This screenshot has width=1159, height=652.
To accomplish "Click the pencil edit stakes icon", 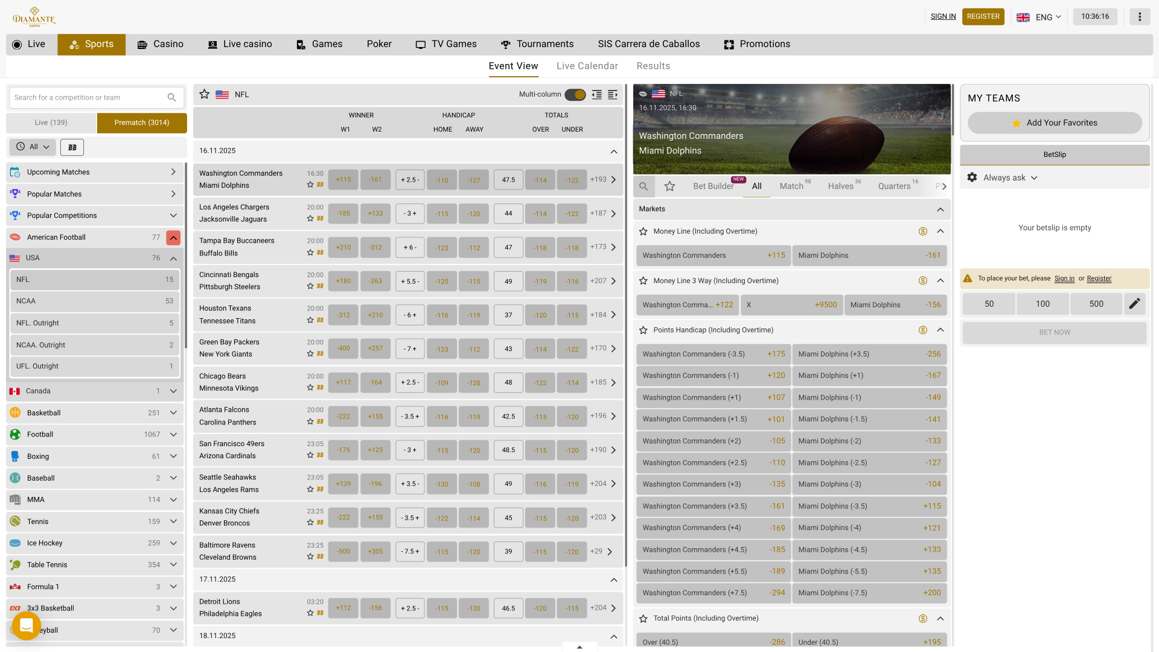I will click(1134, 304).
